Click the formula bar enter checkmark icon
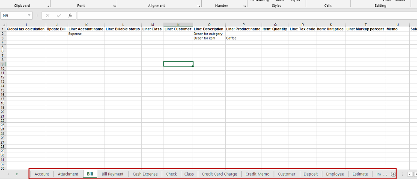417x179 pixels. click(59, 16)
